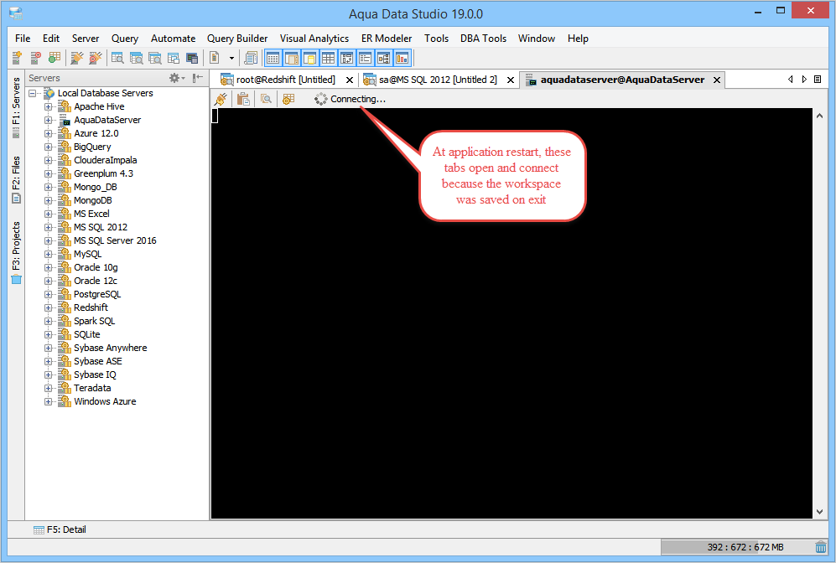Open the F3: Projects side panel
The image size is (836, 563).
click(16, 253)
